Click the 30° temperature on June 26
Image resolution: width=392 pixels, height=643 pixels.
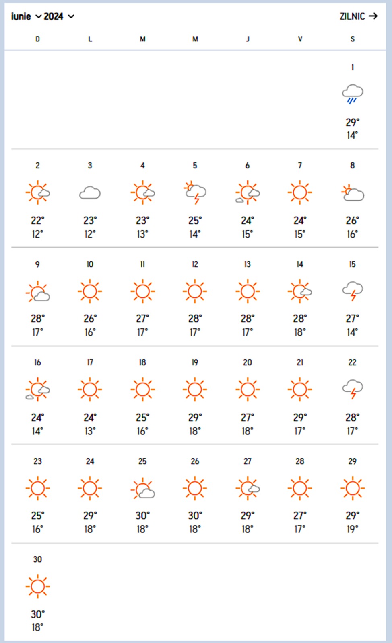(x=195, y=516)
